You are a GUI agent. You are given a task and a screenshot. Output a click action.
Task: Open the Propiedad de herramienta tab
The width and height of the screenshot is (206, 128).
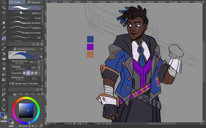[25, 49]
